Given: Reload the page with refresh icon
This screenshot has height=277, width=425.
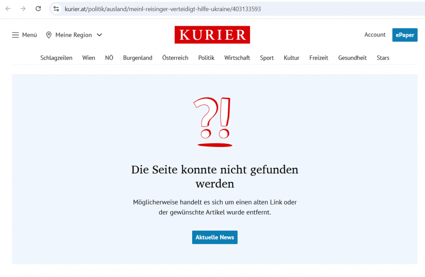Looking at the screenshot, I should pos(38,9).
